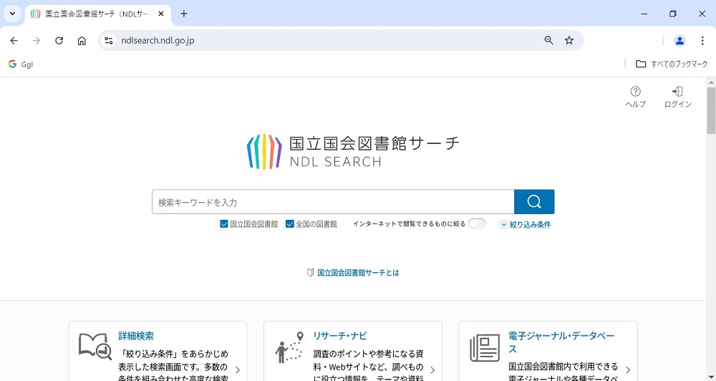Toggle the 全国の図書館 checkbox
716x381 pixels.
pos(289,224)
